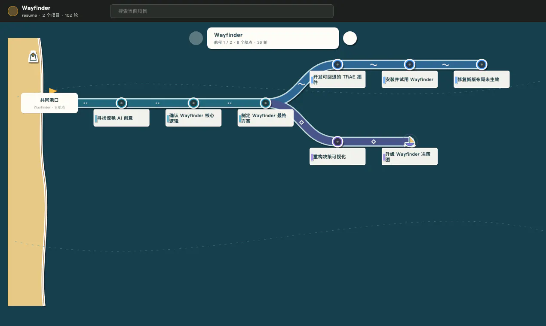The height and width of the screenshot is (326, 546).
Task: Select waypoint node above 制定 Wayfinder 最终方案
Action: point(266,103)
